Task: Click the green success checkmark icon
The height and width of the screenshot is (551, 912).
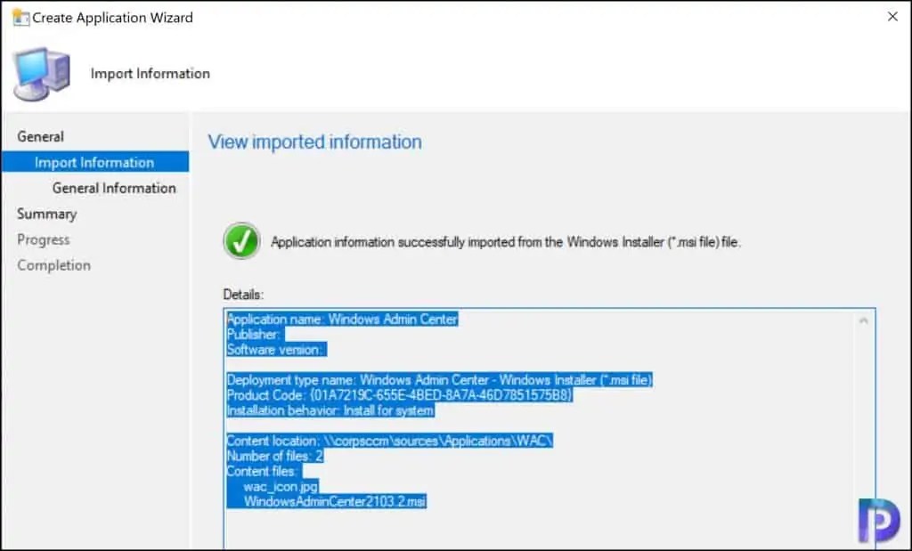Action: [x=241, y=240]
